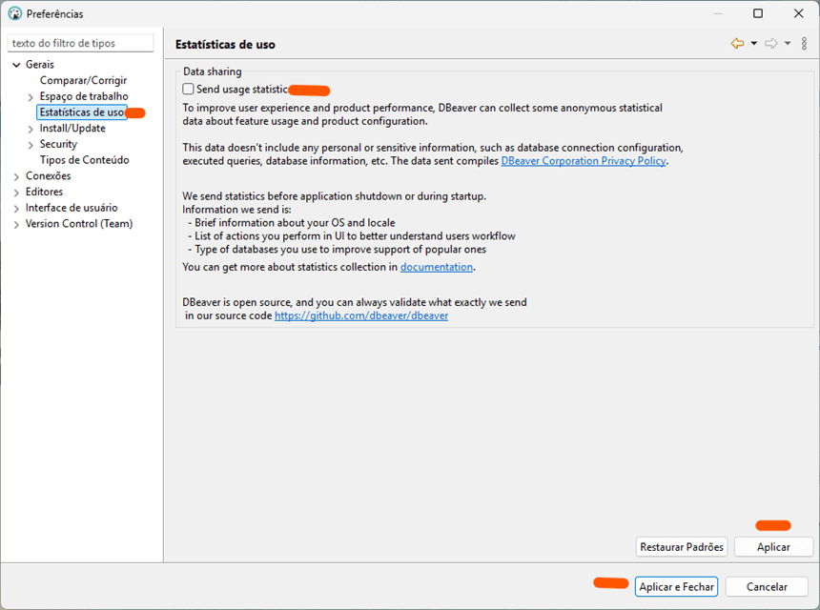Open the three-dot view menu icon
Viewport: 820px width, 610px height.
[805, 44]
